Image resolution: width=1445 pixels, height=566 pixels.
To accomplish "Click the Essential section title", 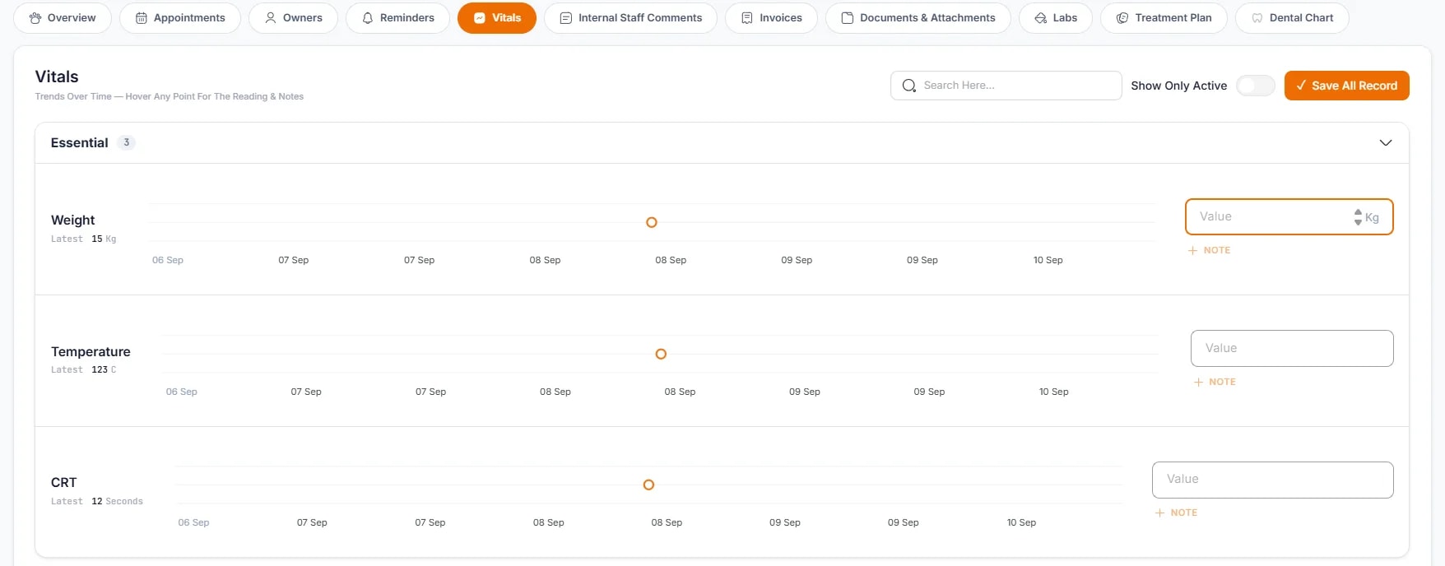I will pyautogui.click(x=79, y=143).
